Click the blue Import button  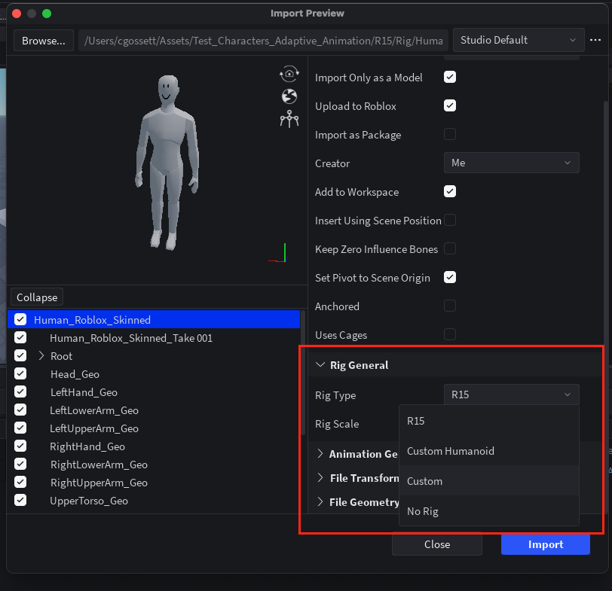(x=545, y=544)
